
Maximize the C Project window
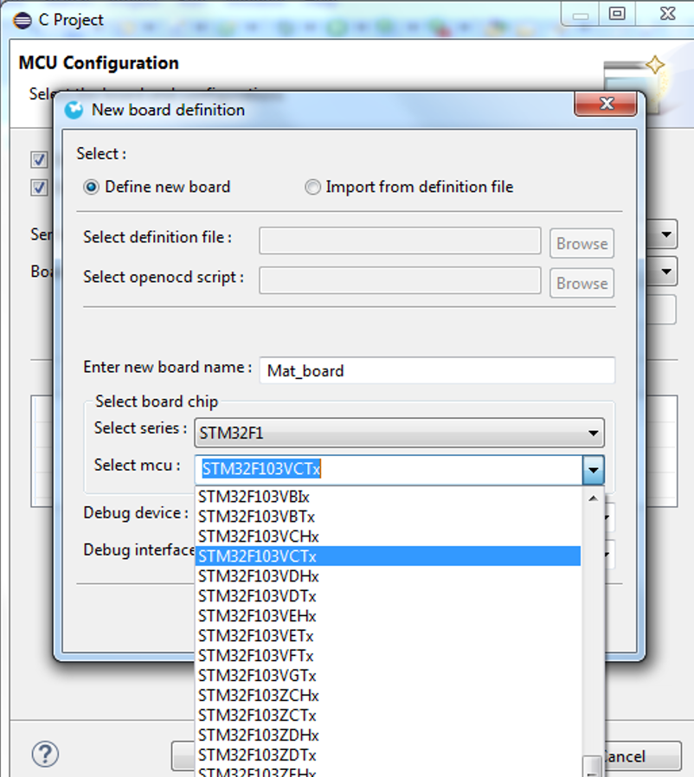pos(617,14)
